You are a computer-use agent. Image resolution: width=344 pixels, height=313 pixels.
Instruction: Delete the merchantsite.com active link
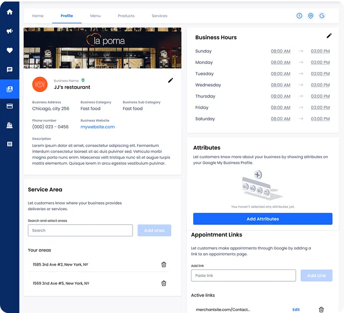[x=321, y=310]
